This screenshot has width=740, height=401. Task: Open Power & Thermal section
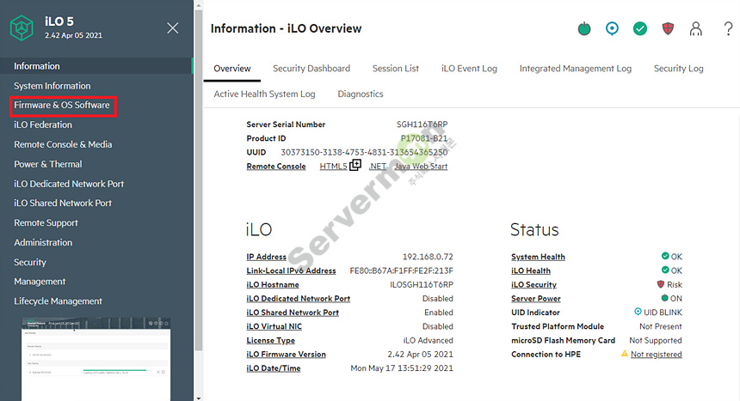coord(47,165)
